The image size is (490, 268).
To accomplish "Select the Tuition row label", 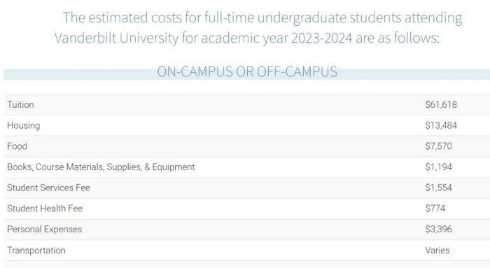I will [x=20, y=104].
